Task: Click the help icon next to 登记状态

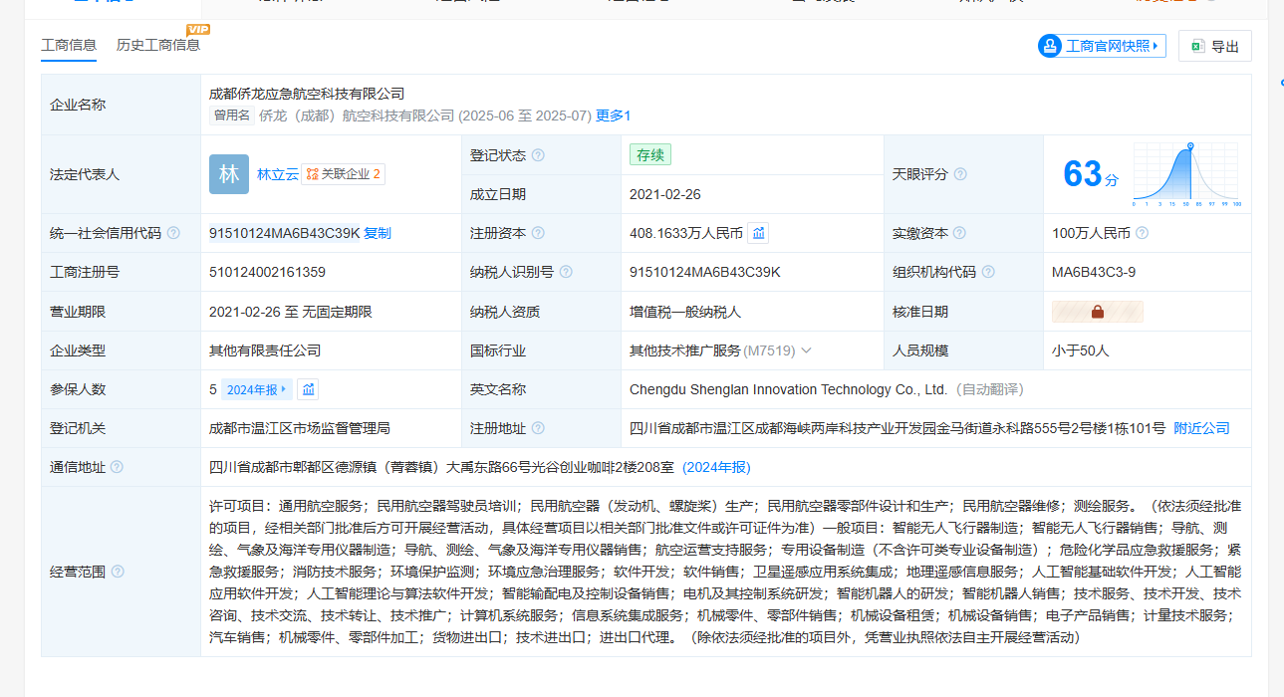Action: pos(538,155)
